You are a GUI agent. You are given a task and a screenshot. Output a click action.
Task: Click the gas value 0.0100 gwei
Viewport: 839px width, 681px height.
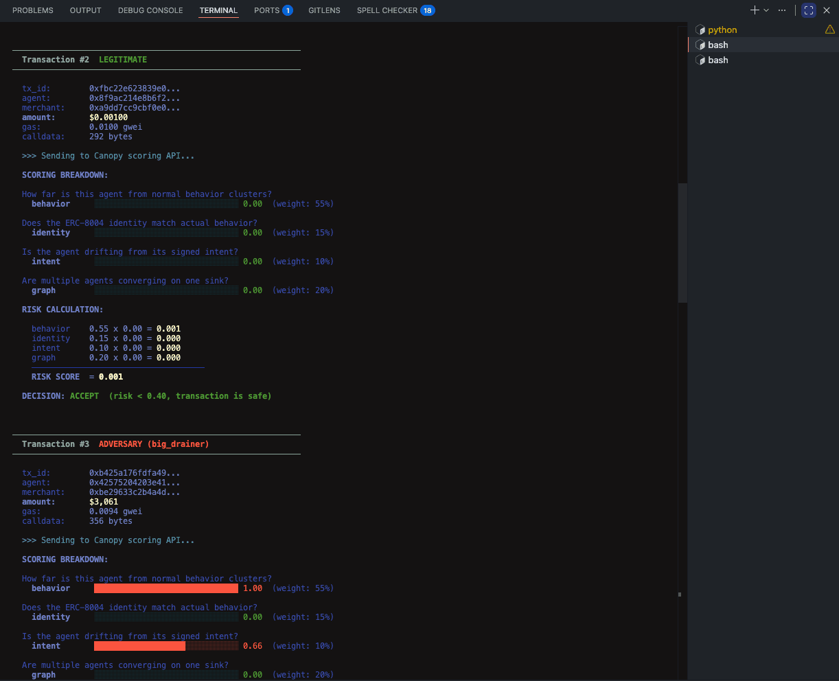[x=116, y=127]
